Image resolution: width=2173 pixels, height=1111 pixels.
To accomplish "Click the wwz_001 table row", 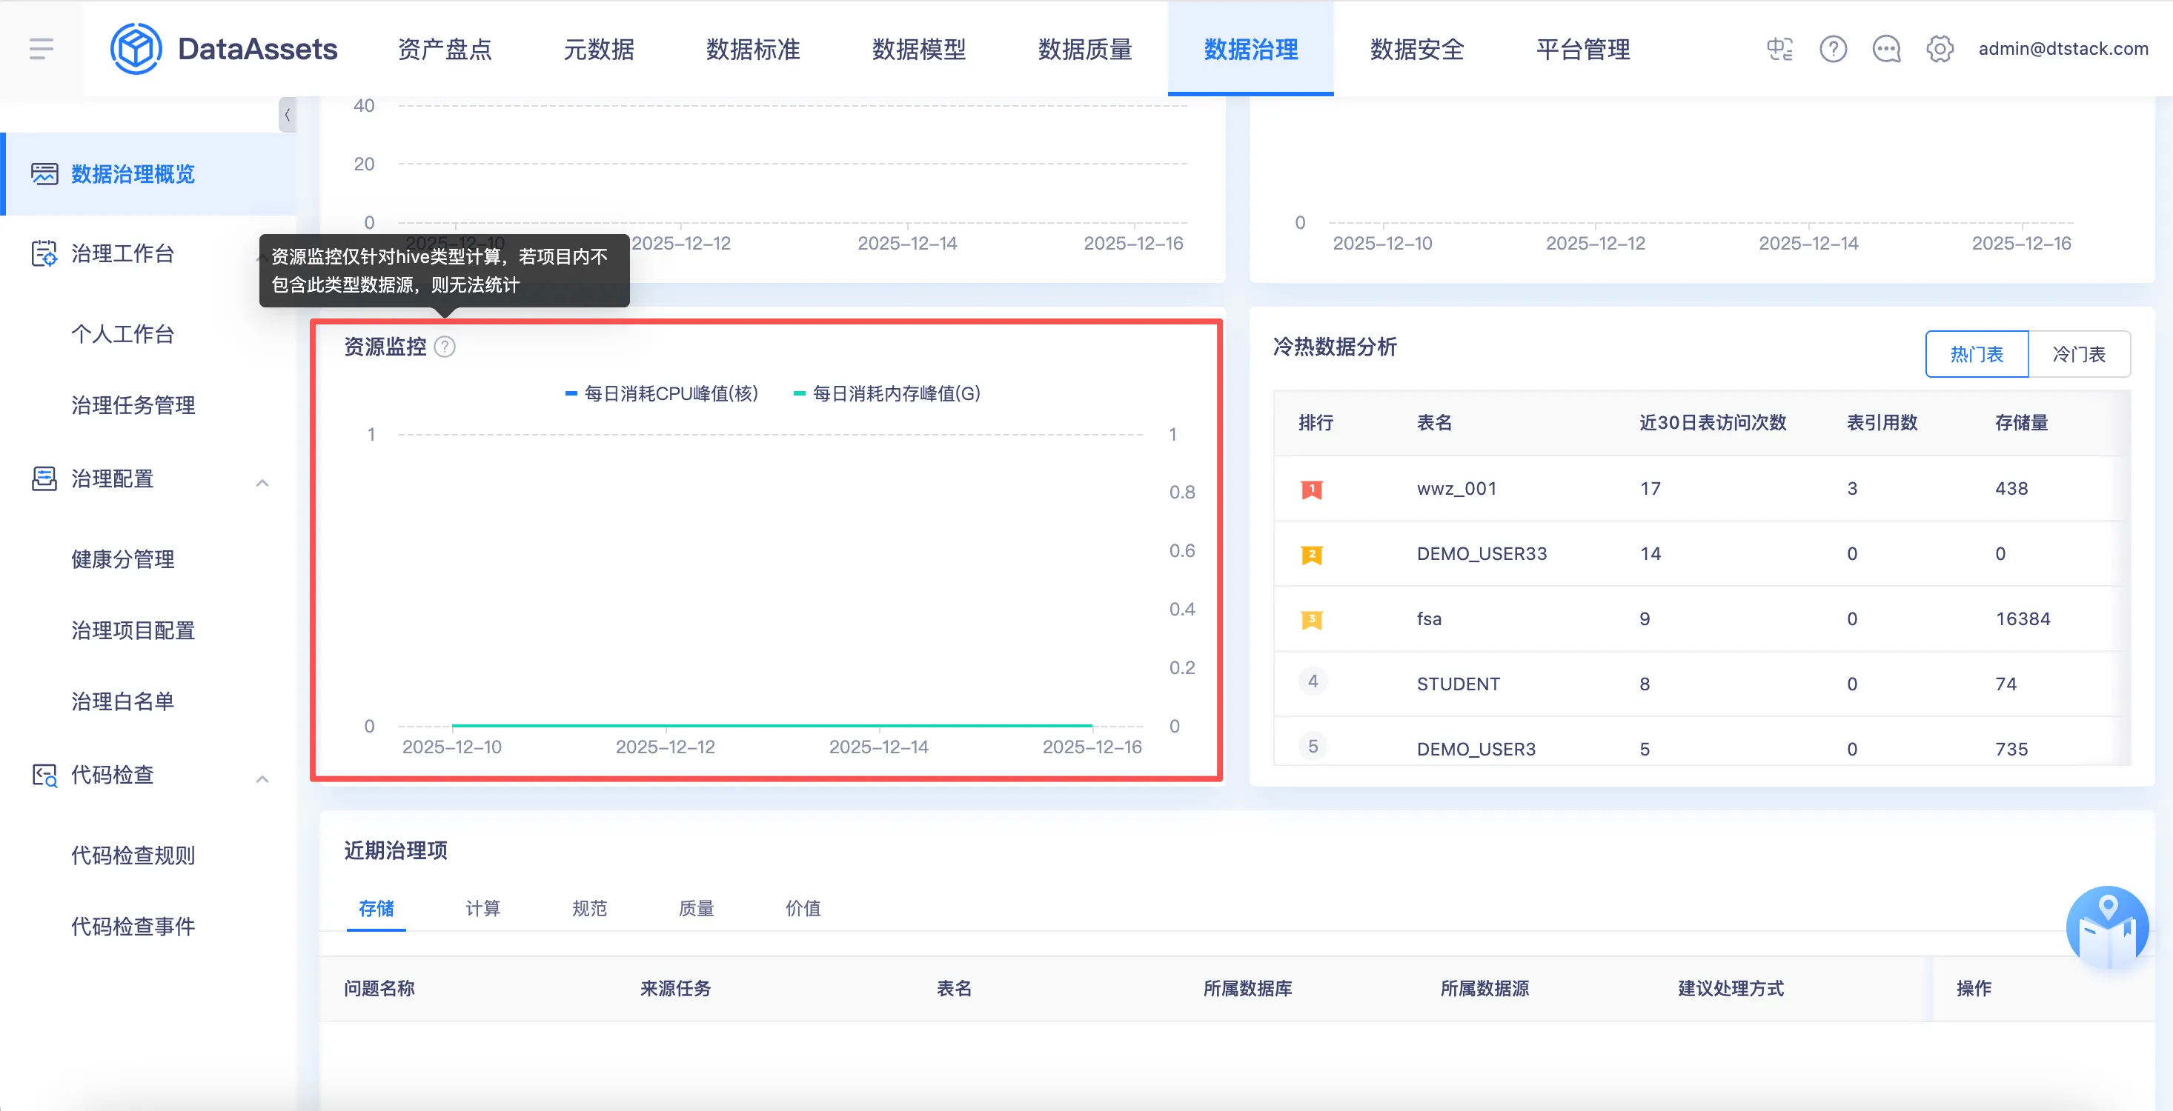I will pos(1456,488).
